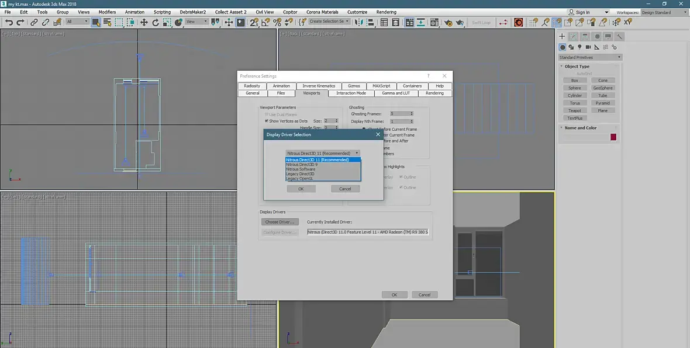The image size is (690, 348).
Task: Select the Select and Move tool
Action: point(144,22)
